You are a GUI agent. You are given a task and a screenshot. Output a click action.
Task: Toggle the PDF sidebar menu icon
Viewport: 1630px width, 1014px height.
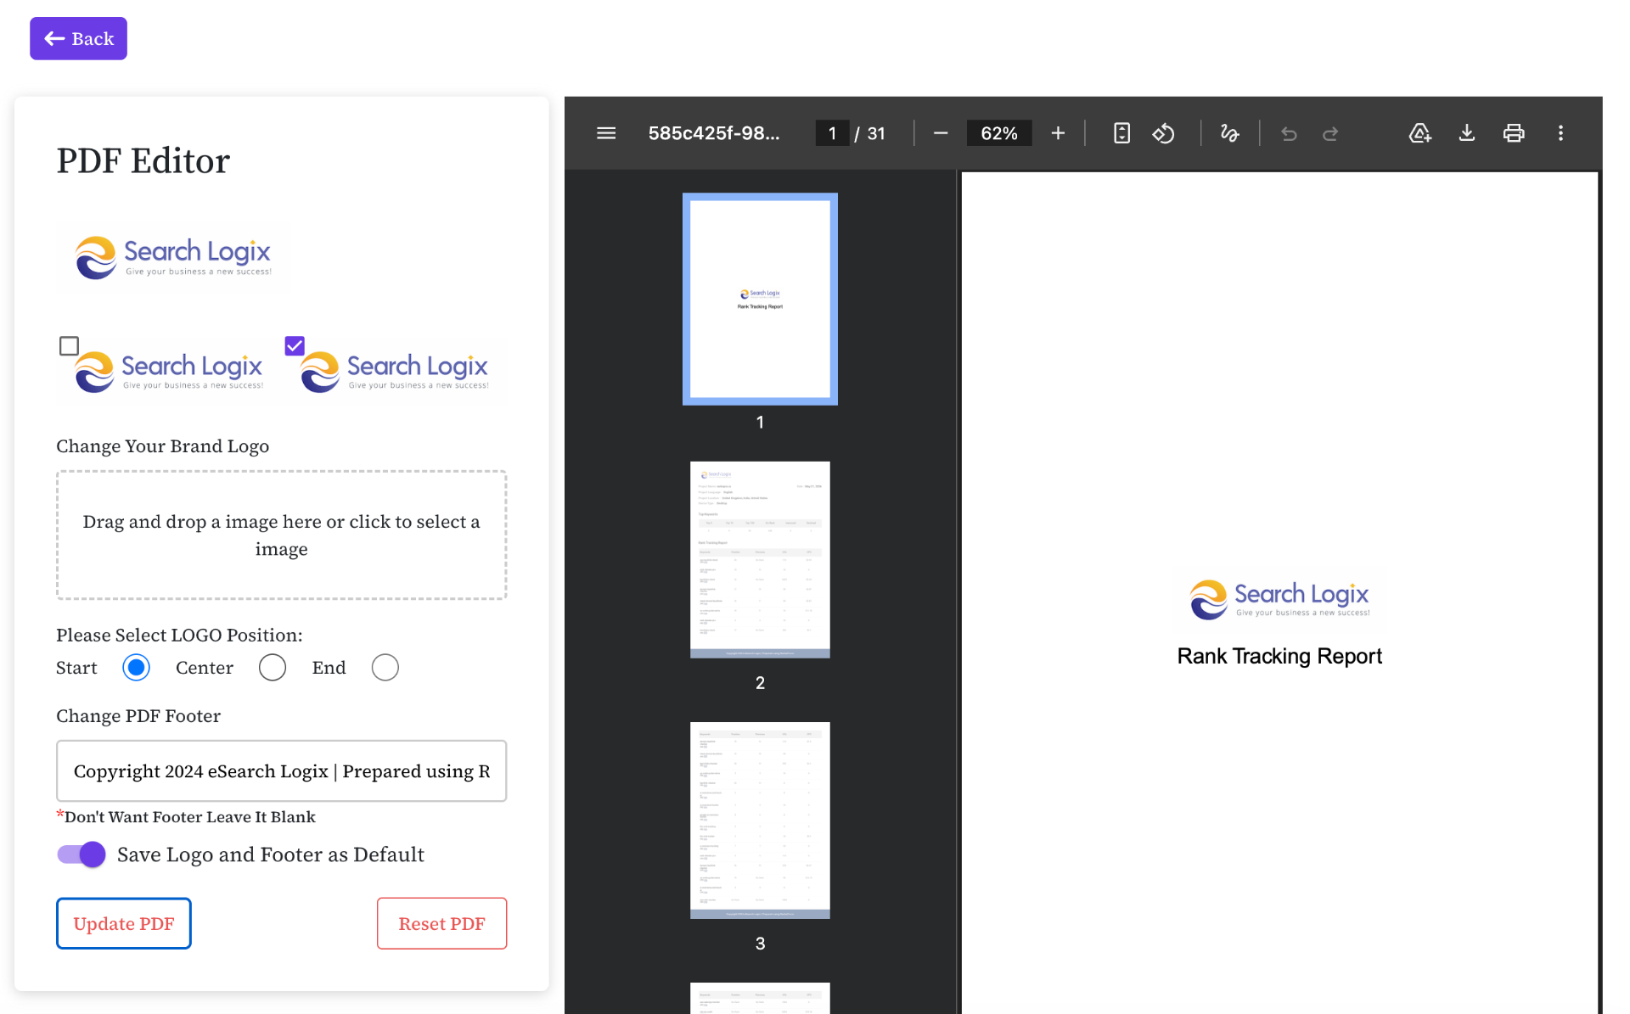pos(606,133)
